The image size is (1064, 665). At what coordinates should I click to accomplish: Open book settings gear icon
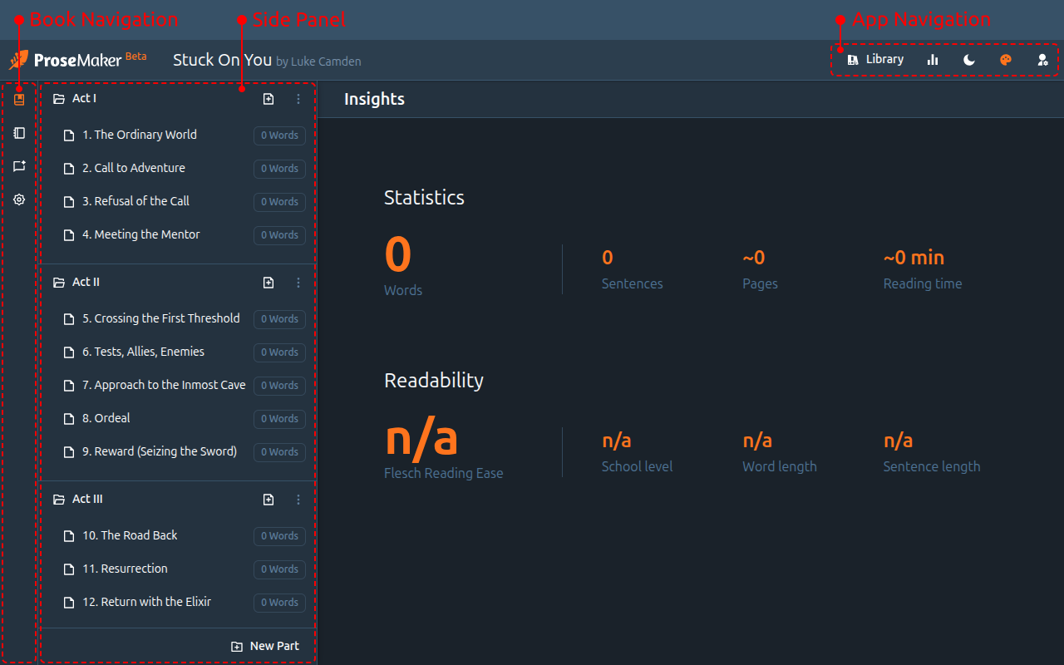[x=19, y=199]
